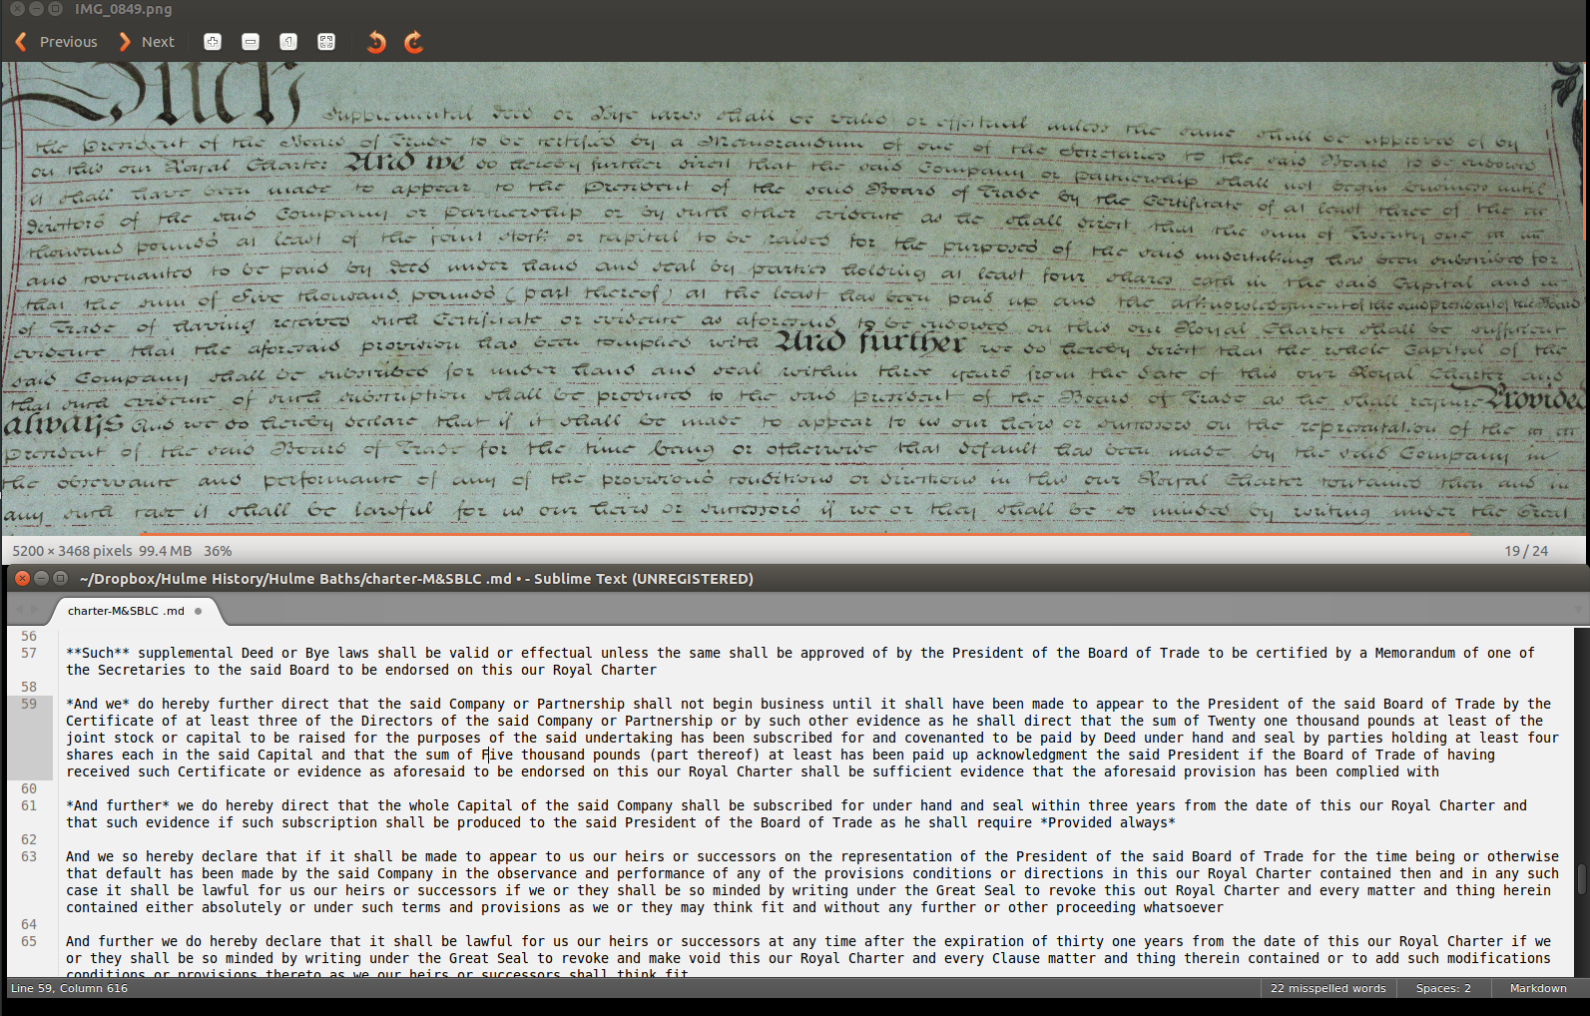
Task: Fit the image to the window
Action: (x=326, y=42)
